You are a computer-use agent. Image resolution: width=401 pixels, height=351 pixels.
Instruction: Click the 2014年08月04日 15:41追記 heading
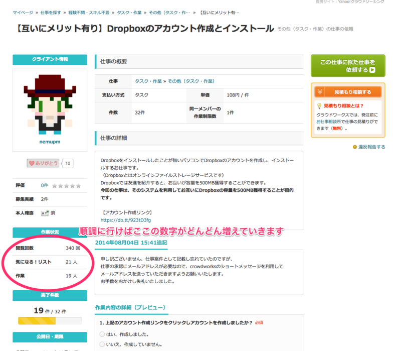coord(131,243)
